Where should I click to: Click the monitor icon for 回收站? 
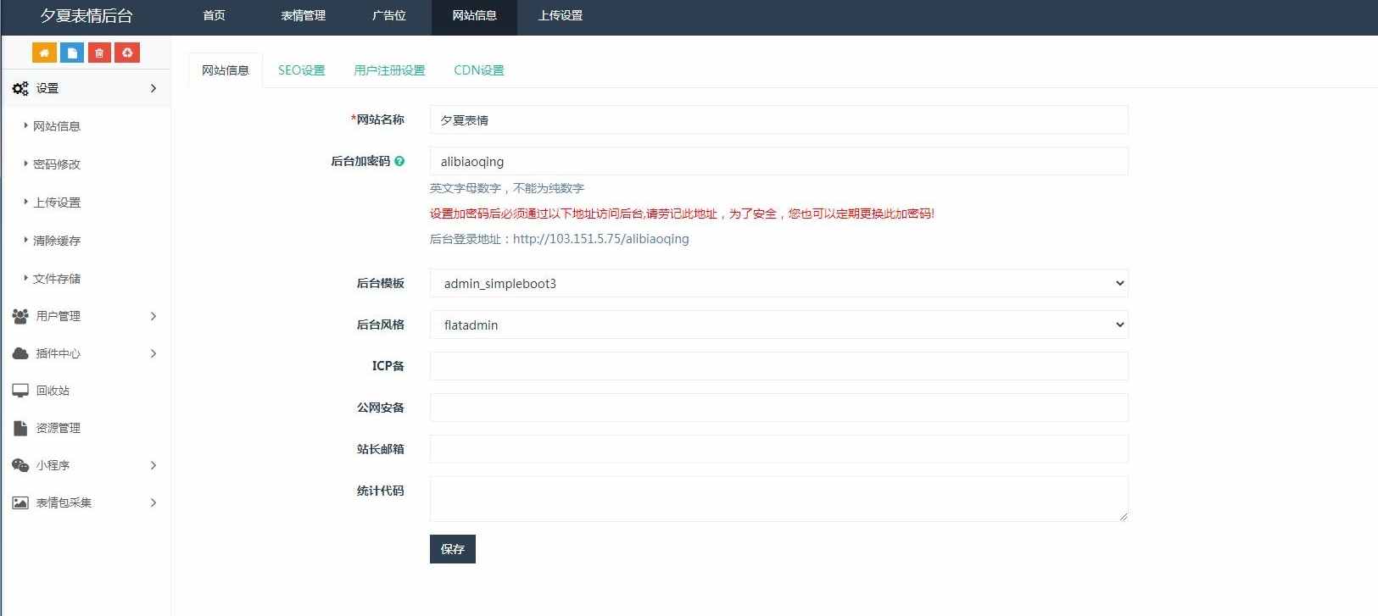(20, 391)
